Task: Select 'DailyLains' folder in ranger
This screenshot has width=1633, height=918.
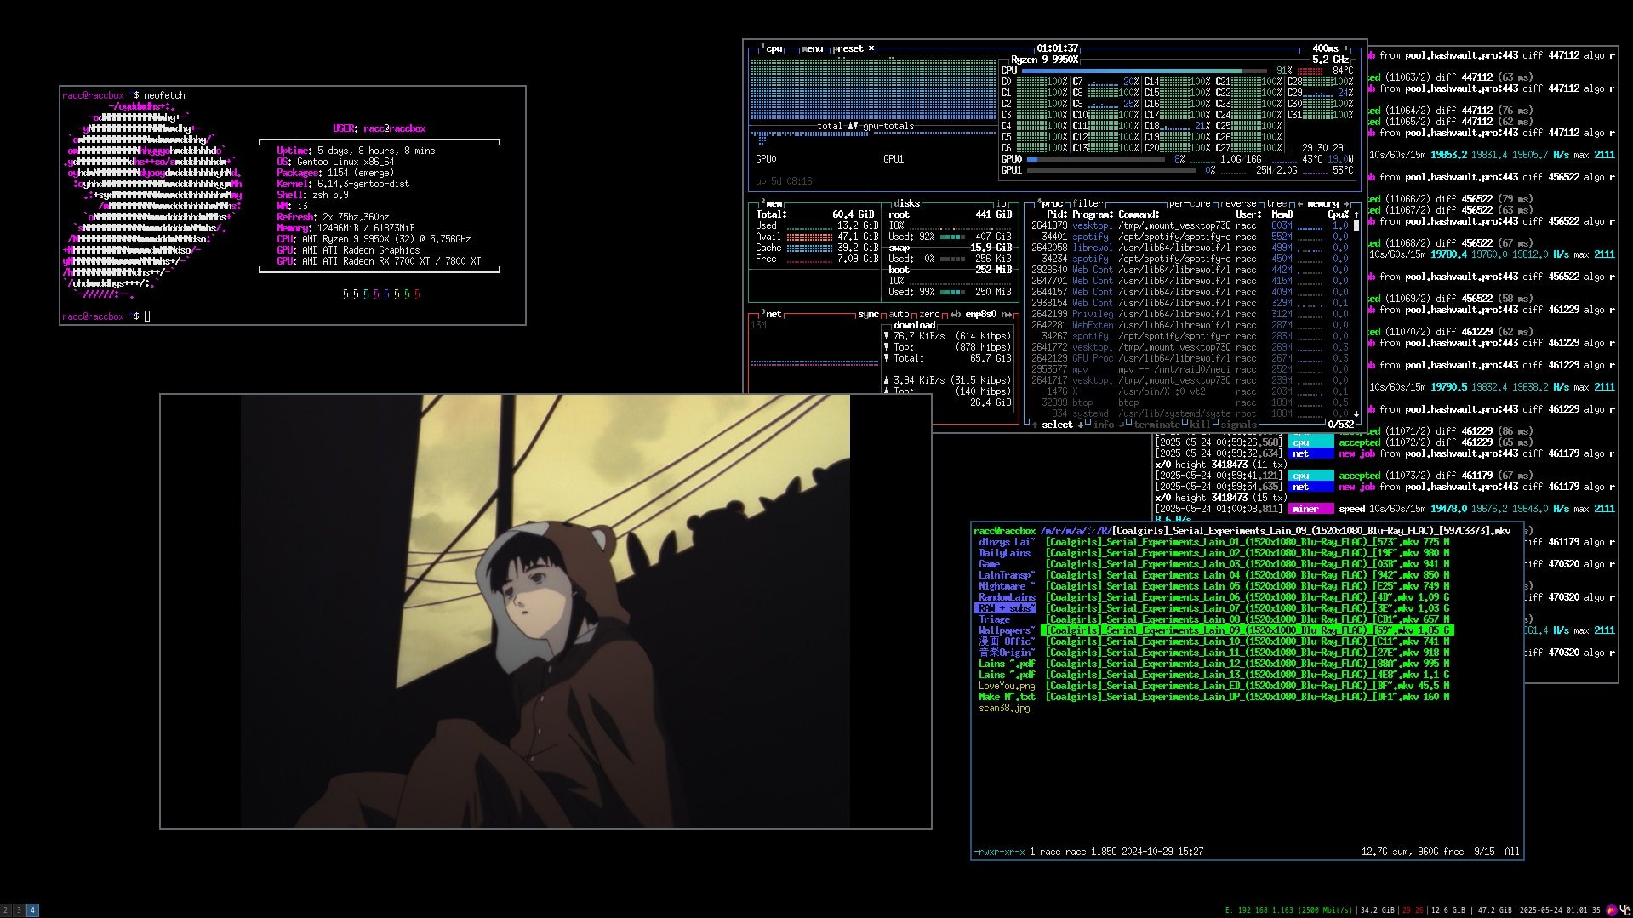Action: click(1004, 553)
